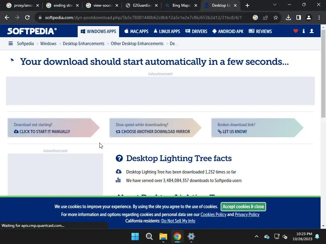Open the Android APK section
Screen dimensions: 326x244
coord(228,31)
